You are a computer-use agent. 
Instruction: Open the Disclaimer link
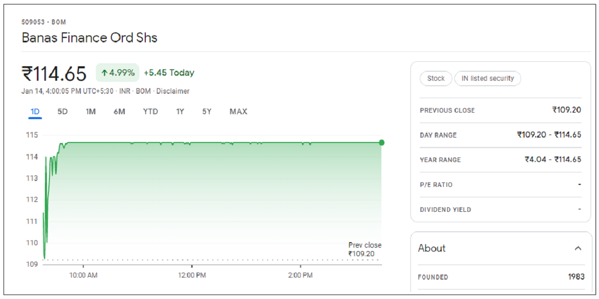coord(173,91)
